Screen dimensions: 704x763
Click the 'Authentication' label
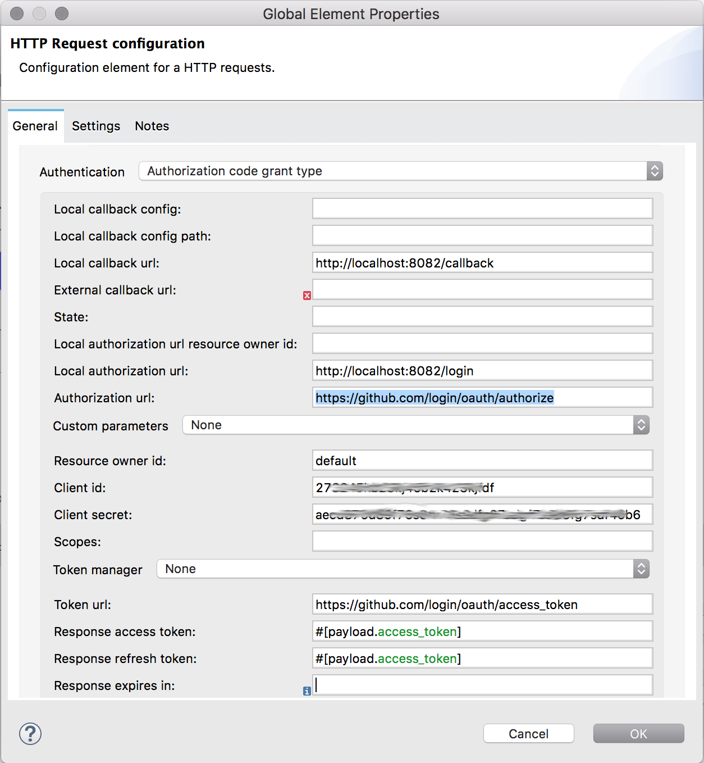[82, 172]
